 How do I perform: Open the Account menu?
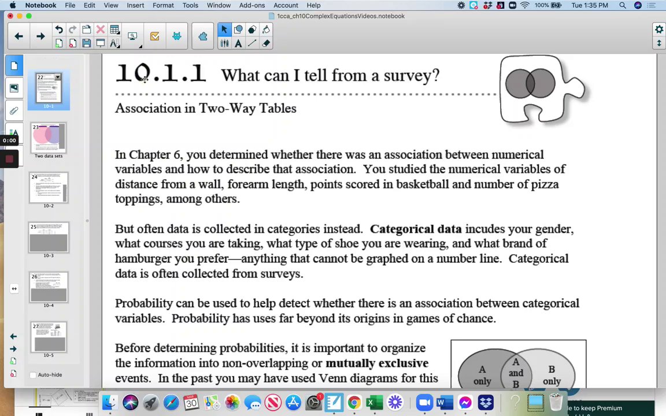[286, 5]
